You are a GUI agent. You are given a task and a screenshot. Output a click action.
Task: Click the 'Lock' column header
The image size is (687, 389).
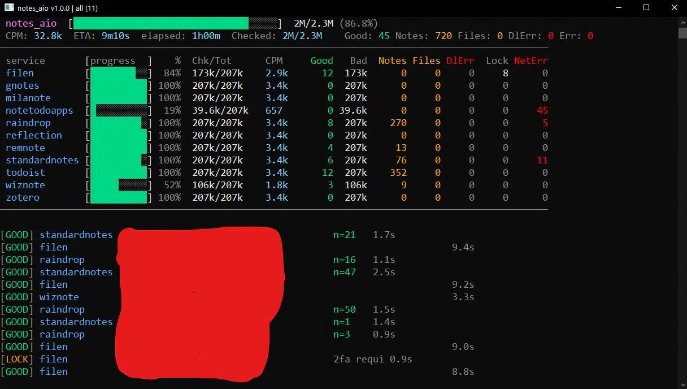click(497, 60)
